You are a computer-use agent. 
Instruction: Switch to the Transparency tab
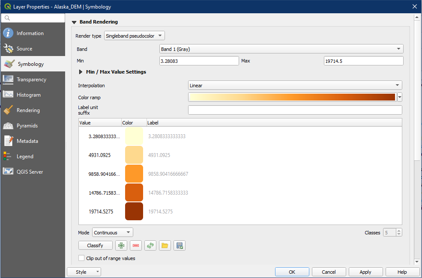tap(31, 80)
